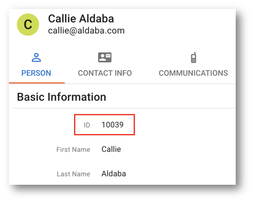Click the mobile phone communications icon
This screenshot has width=253, height=202.
click(193, 57)
